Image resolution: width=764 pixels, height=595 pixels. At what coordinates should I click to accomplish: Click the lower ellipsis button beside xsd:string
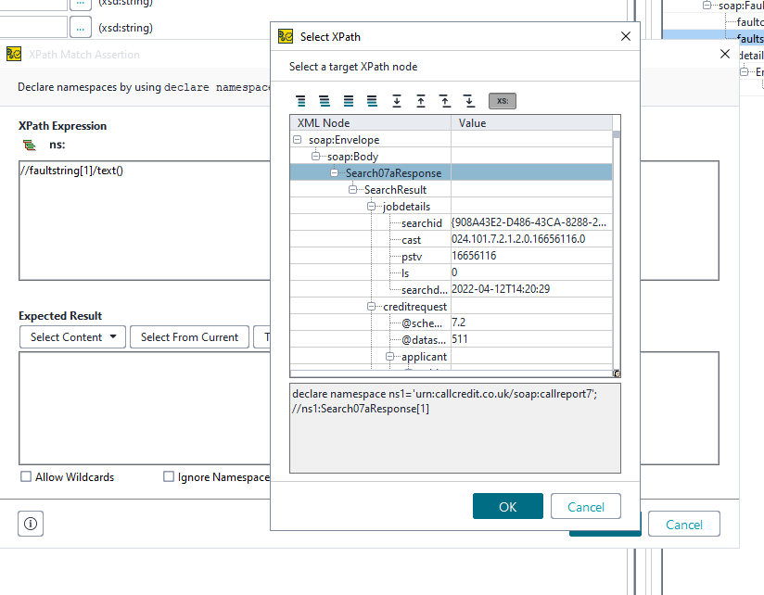81,28
